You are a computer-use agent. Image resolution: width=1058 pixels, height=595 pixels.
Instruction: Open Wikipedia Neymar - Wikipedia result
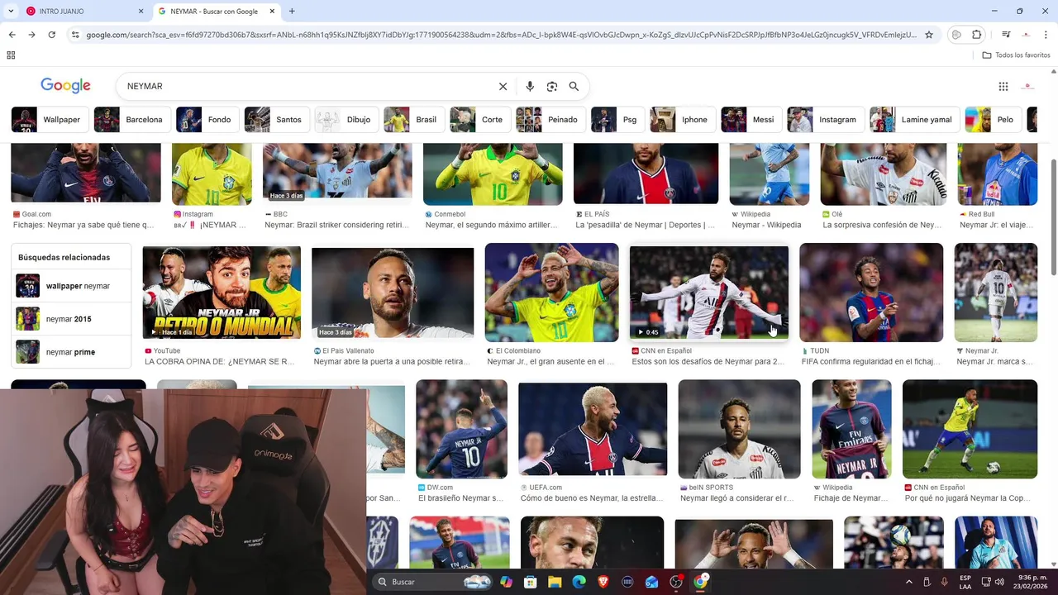[x=770, y=174]
